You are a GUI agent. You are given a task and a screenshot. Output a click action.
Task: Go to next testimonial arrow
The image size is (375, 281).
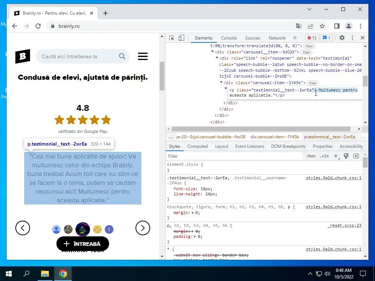[x=143, y=228]
